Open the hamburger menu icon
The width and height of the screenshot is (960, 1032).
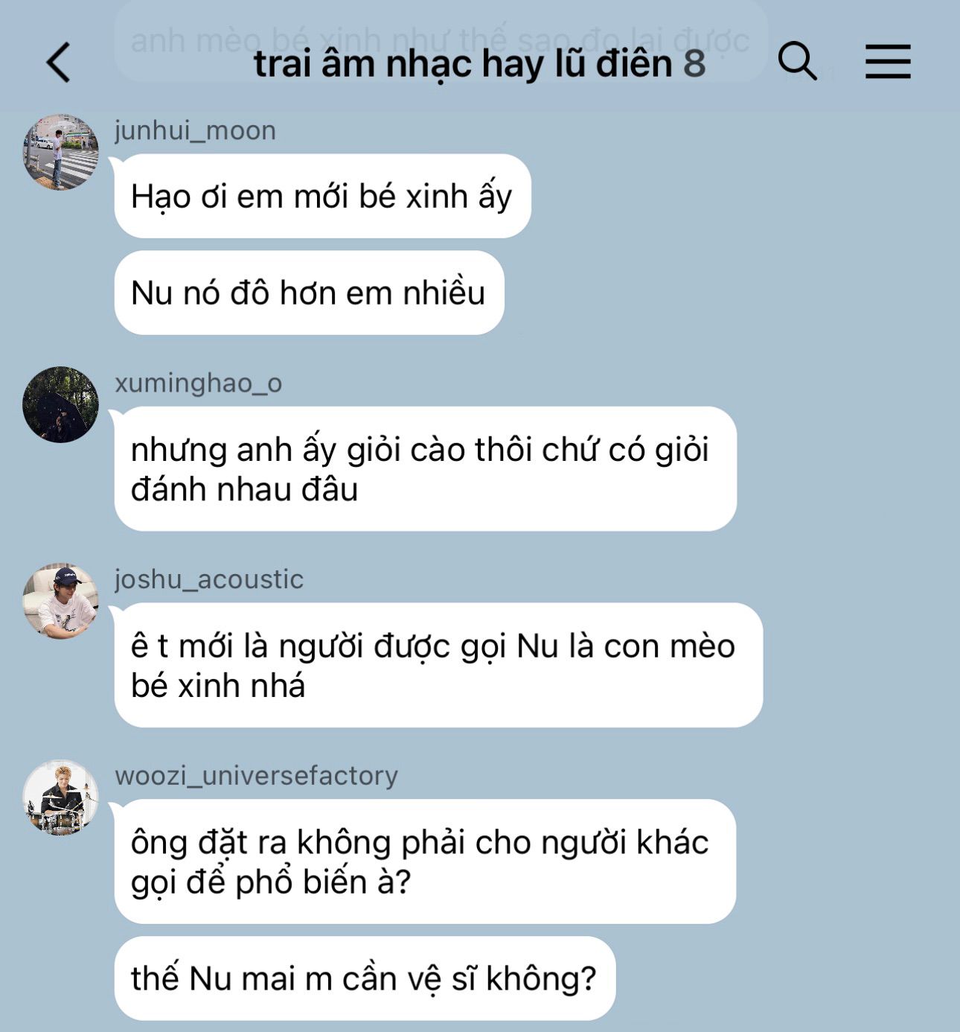pyautogui.click(x=888, y=61)
